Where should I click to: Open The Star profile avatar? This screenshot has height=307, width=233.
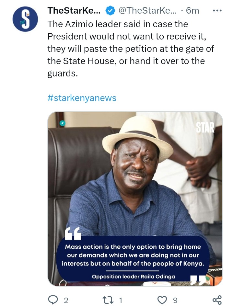tap(25, 19)
